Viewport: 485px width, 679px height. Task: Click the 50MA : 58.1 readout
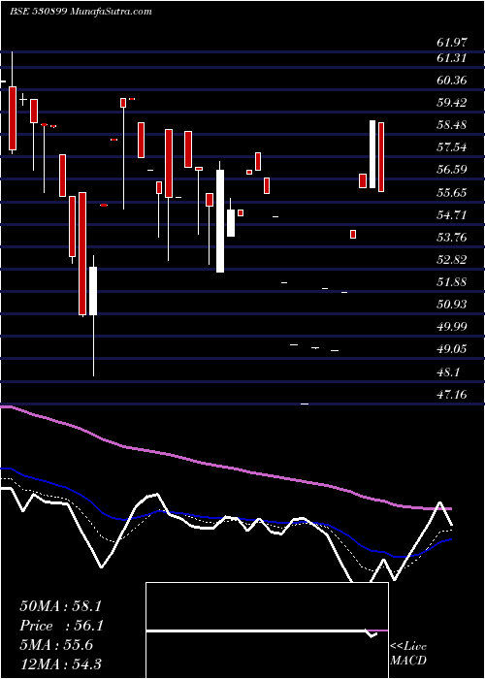pos(60,606)
